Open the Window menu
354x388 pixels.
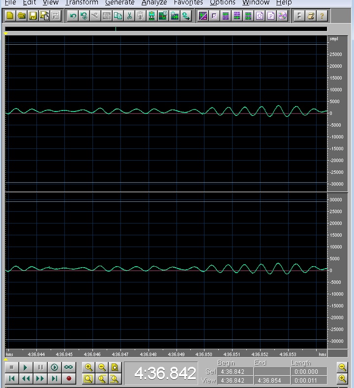tap(256, 2)
